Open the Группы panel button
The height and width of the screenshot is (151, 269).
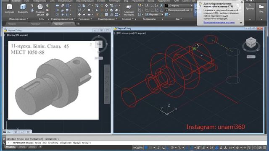pos(250,7)
